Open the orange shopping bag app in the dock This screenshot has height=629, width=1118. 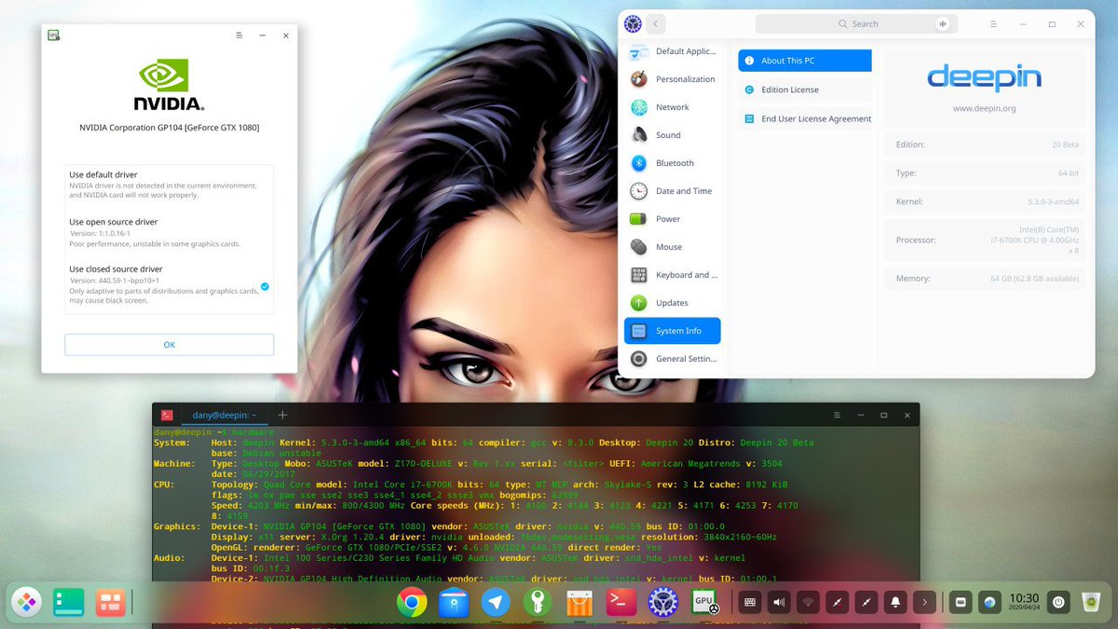click(579, 603)
